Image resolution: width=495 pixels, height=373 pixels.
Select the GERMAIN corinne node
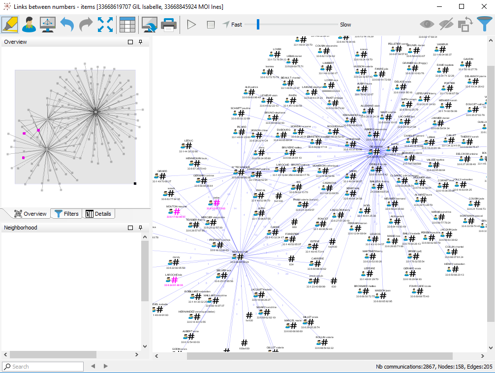click(x=203, y=181)
